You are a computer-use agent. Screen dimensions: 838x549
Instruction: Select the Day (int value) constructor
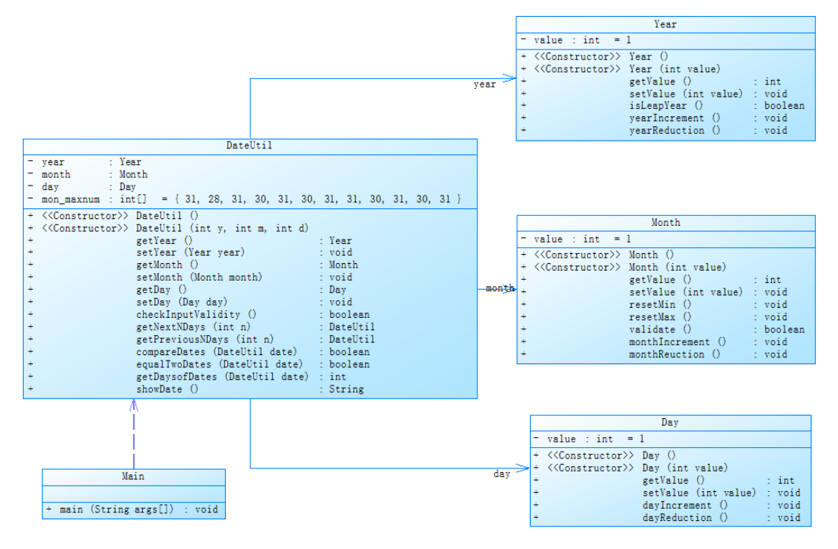(630, 468)
